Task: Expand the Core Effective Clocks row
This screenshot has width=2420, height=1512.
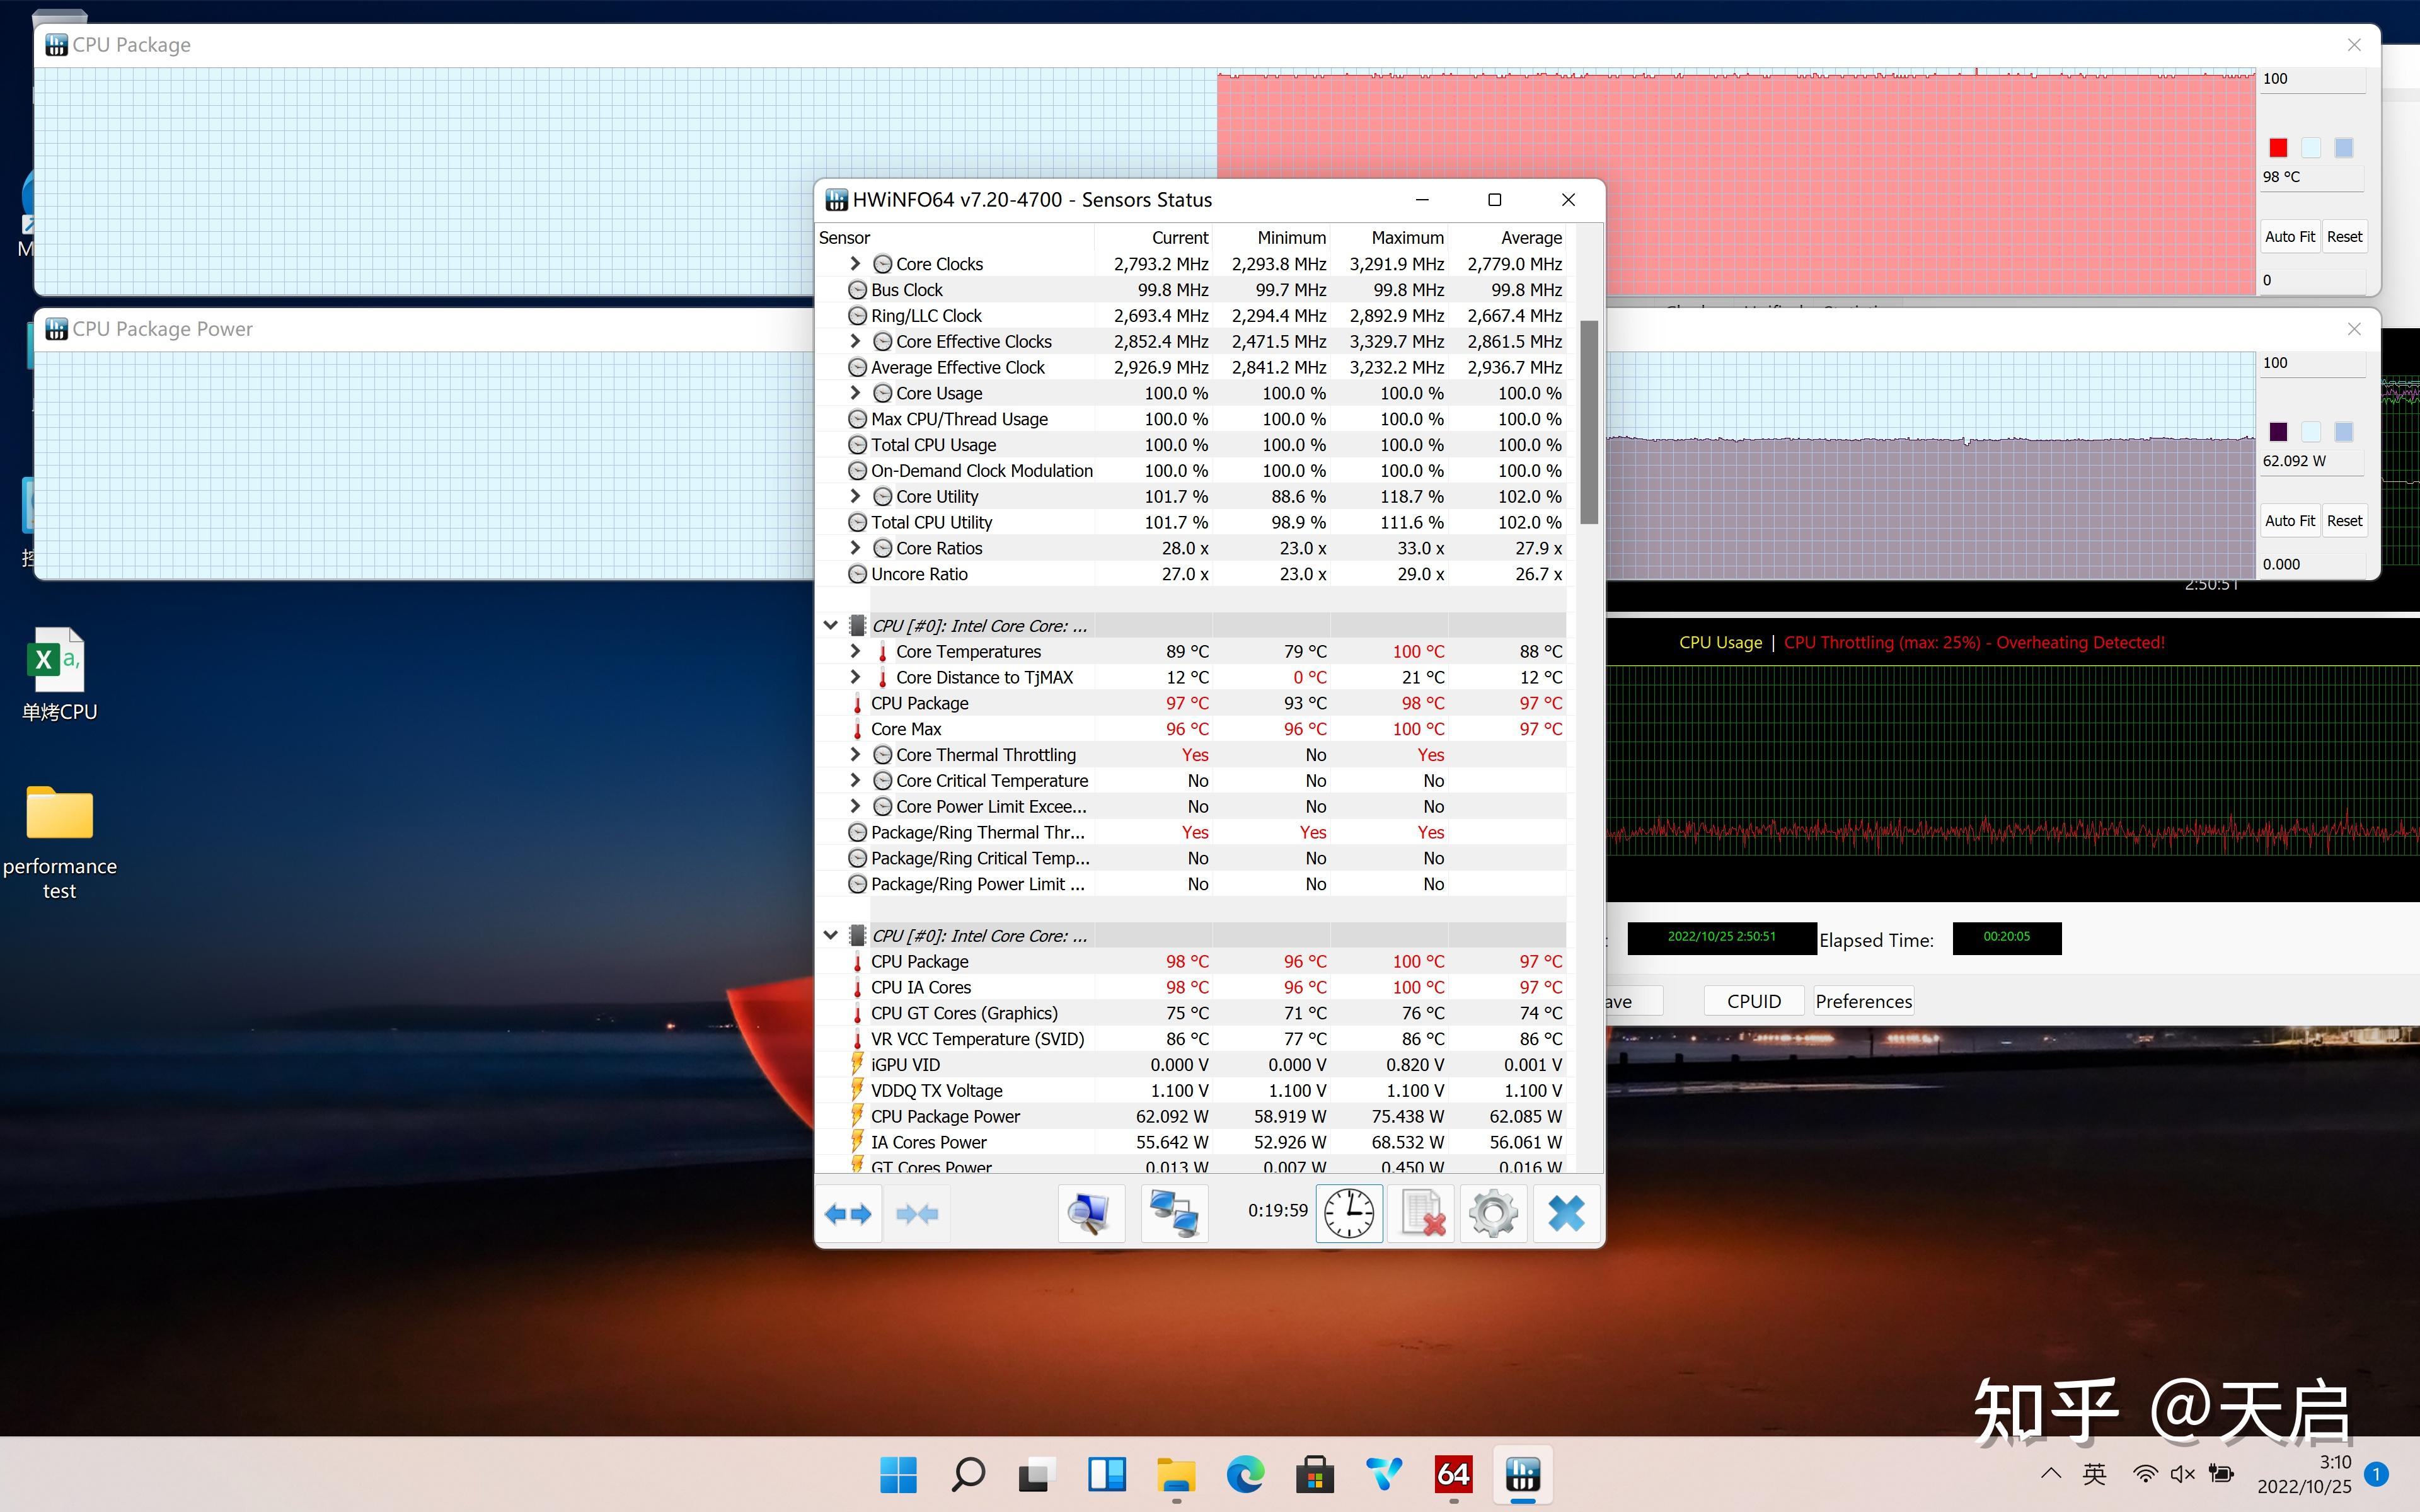Action: pyautogui.click(x=855, y=341)
